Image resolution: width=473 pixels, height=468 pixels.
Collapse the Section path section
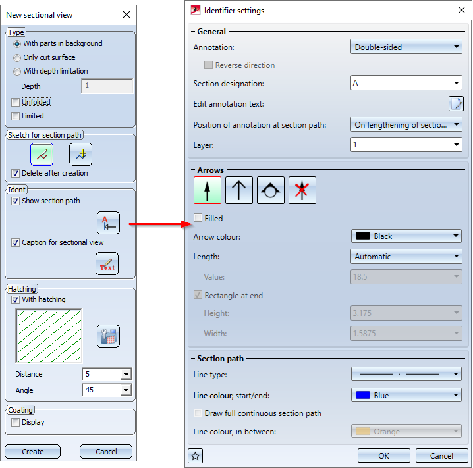(193, 359)
